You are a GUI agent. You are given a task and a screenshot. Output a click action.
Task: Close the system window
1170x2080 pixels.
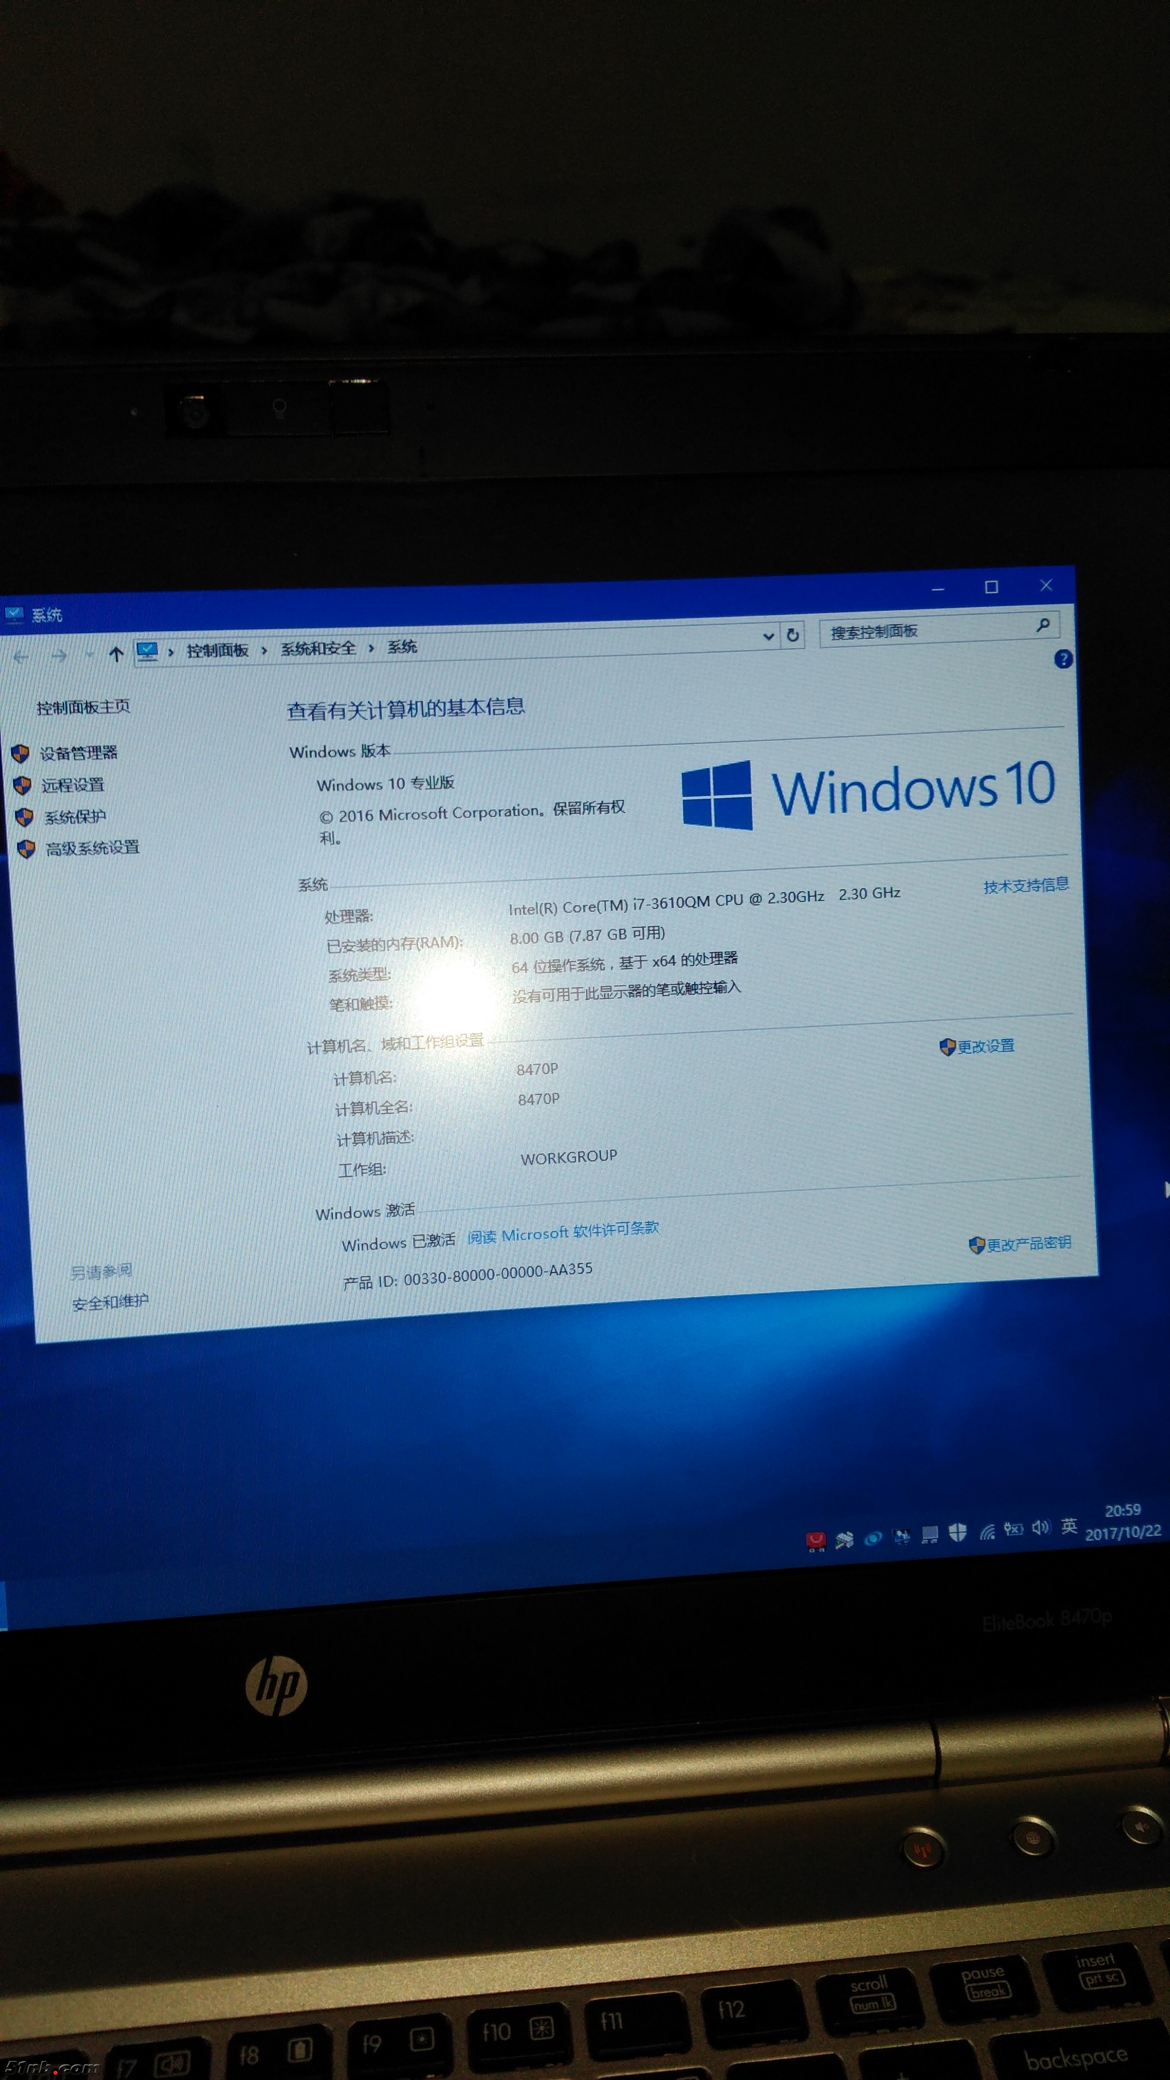1047,584
